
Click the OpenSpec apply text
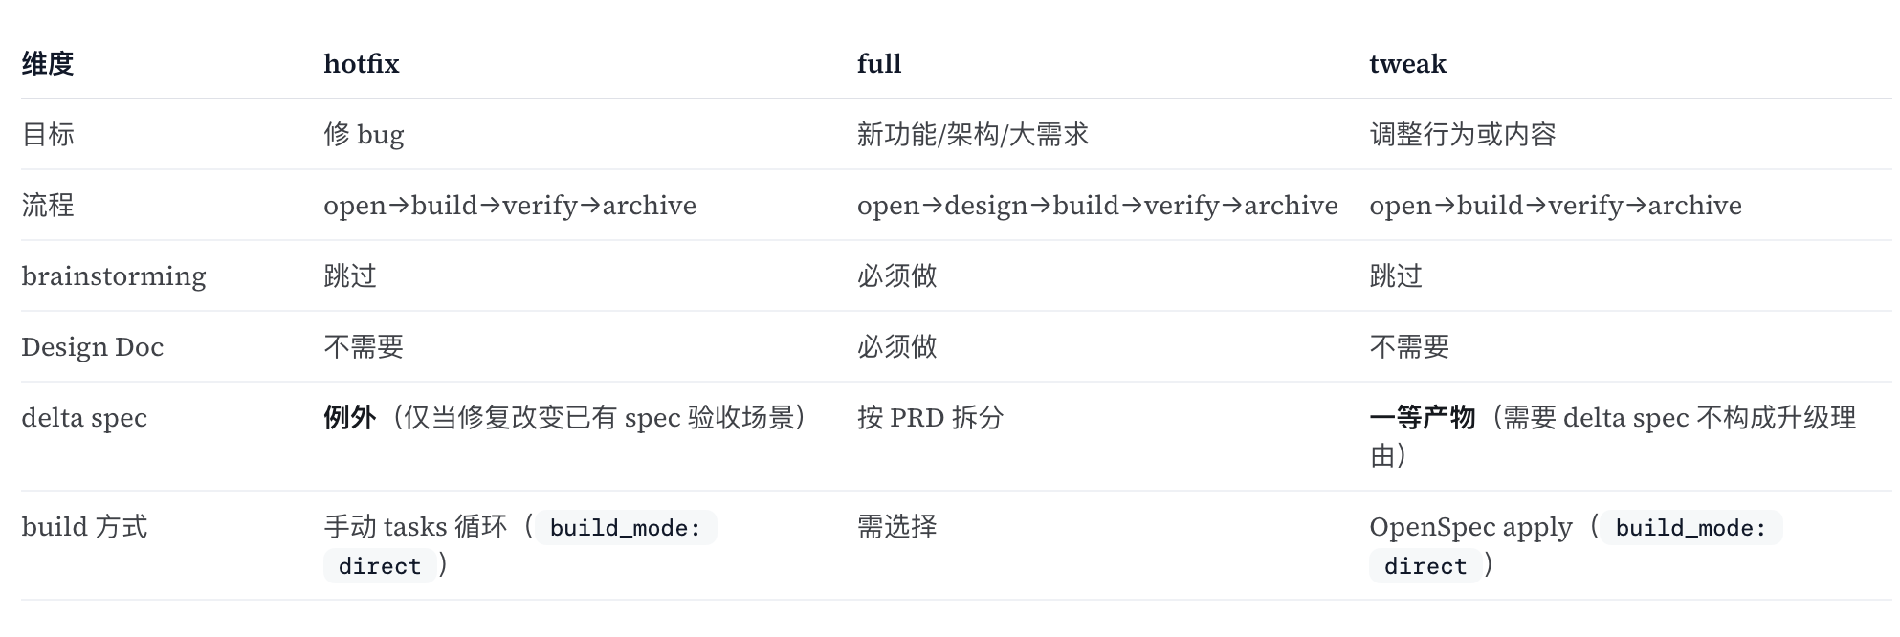coord(1470,527)
